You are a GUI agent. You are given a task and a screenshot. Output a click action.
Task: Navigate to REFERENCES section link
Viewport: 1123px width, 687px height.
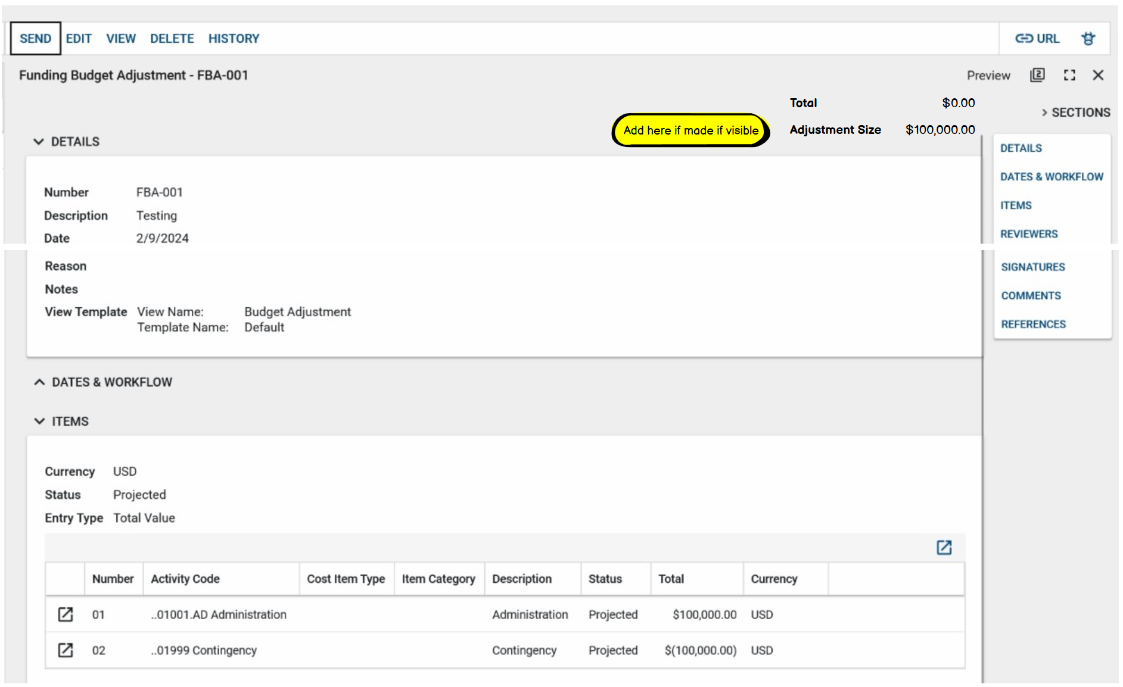pyautogui.click(x=1033, y=324)
